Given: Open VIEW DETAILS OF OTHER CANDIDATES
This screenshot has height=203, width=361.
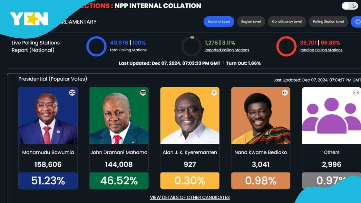Looking at the screenshot, I should pos(190,197).
